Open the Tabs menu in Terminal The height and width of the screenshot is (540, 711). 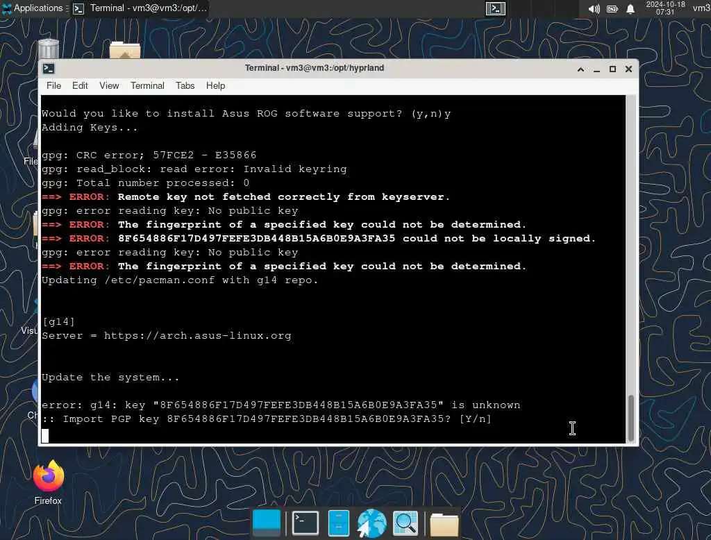185,85
